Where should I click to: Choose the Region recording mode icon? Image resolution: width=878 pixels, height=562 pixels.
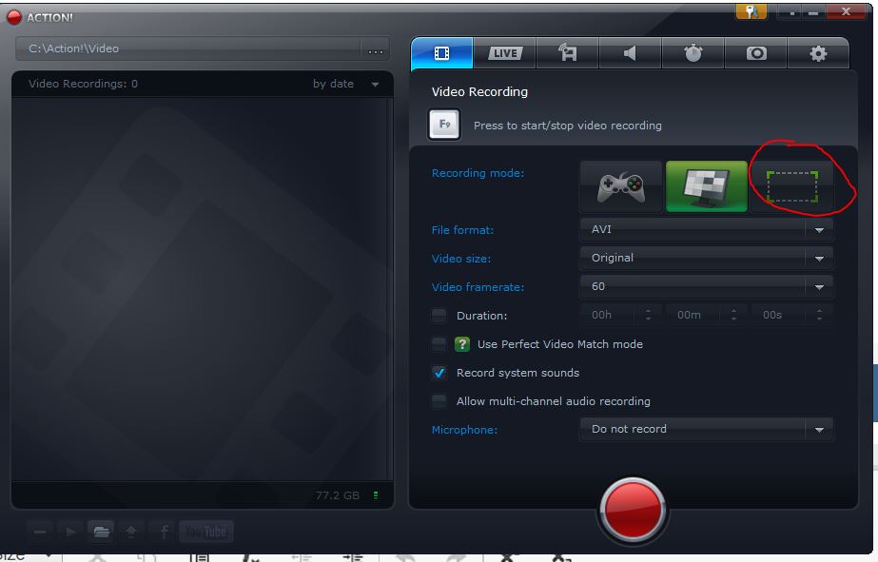791,186
